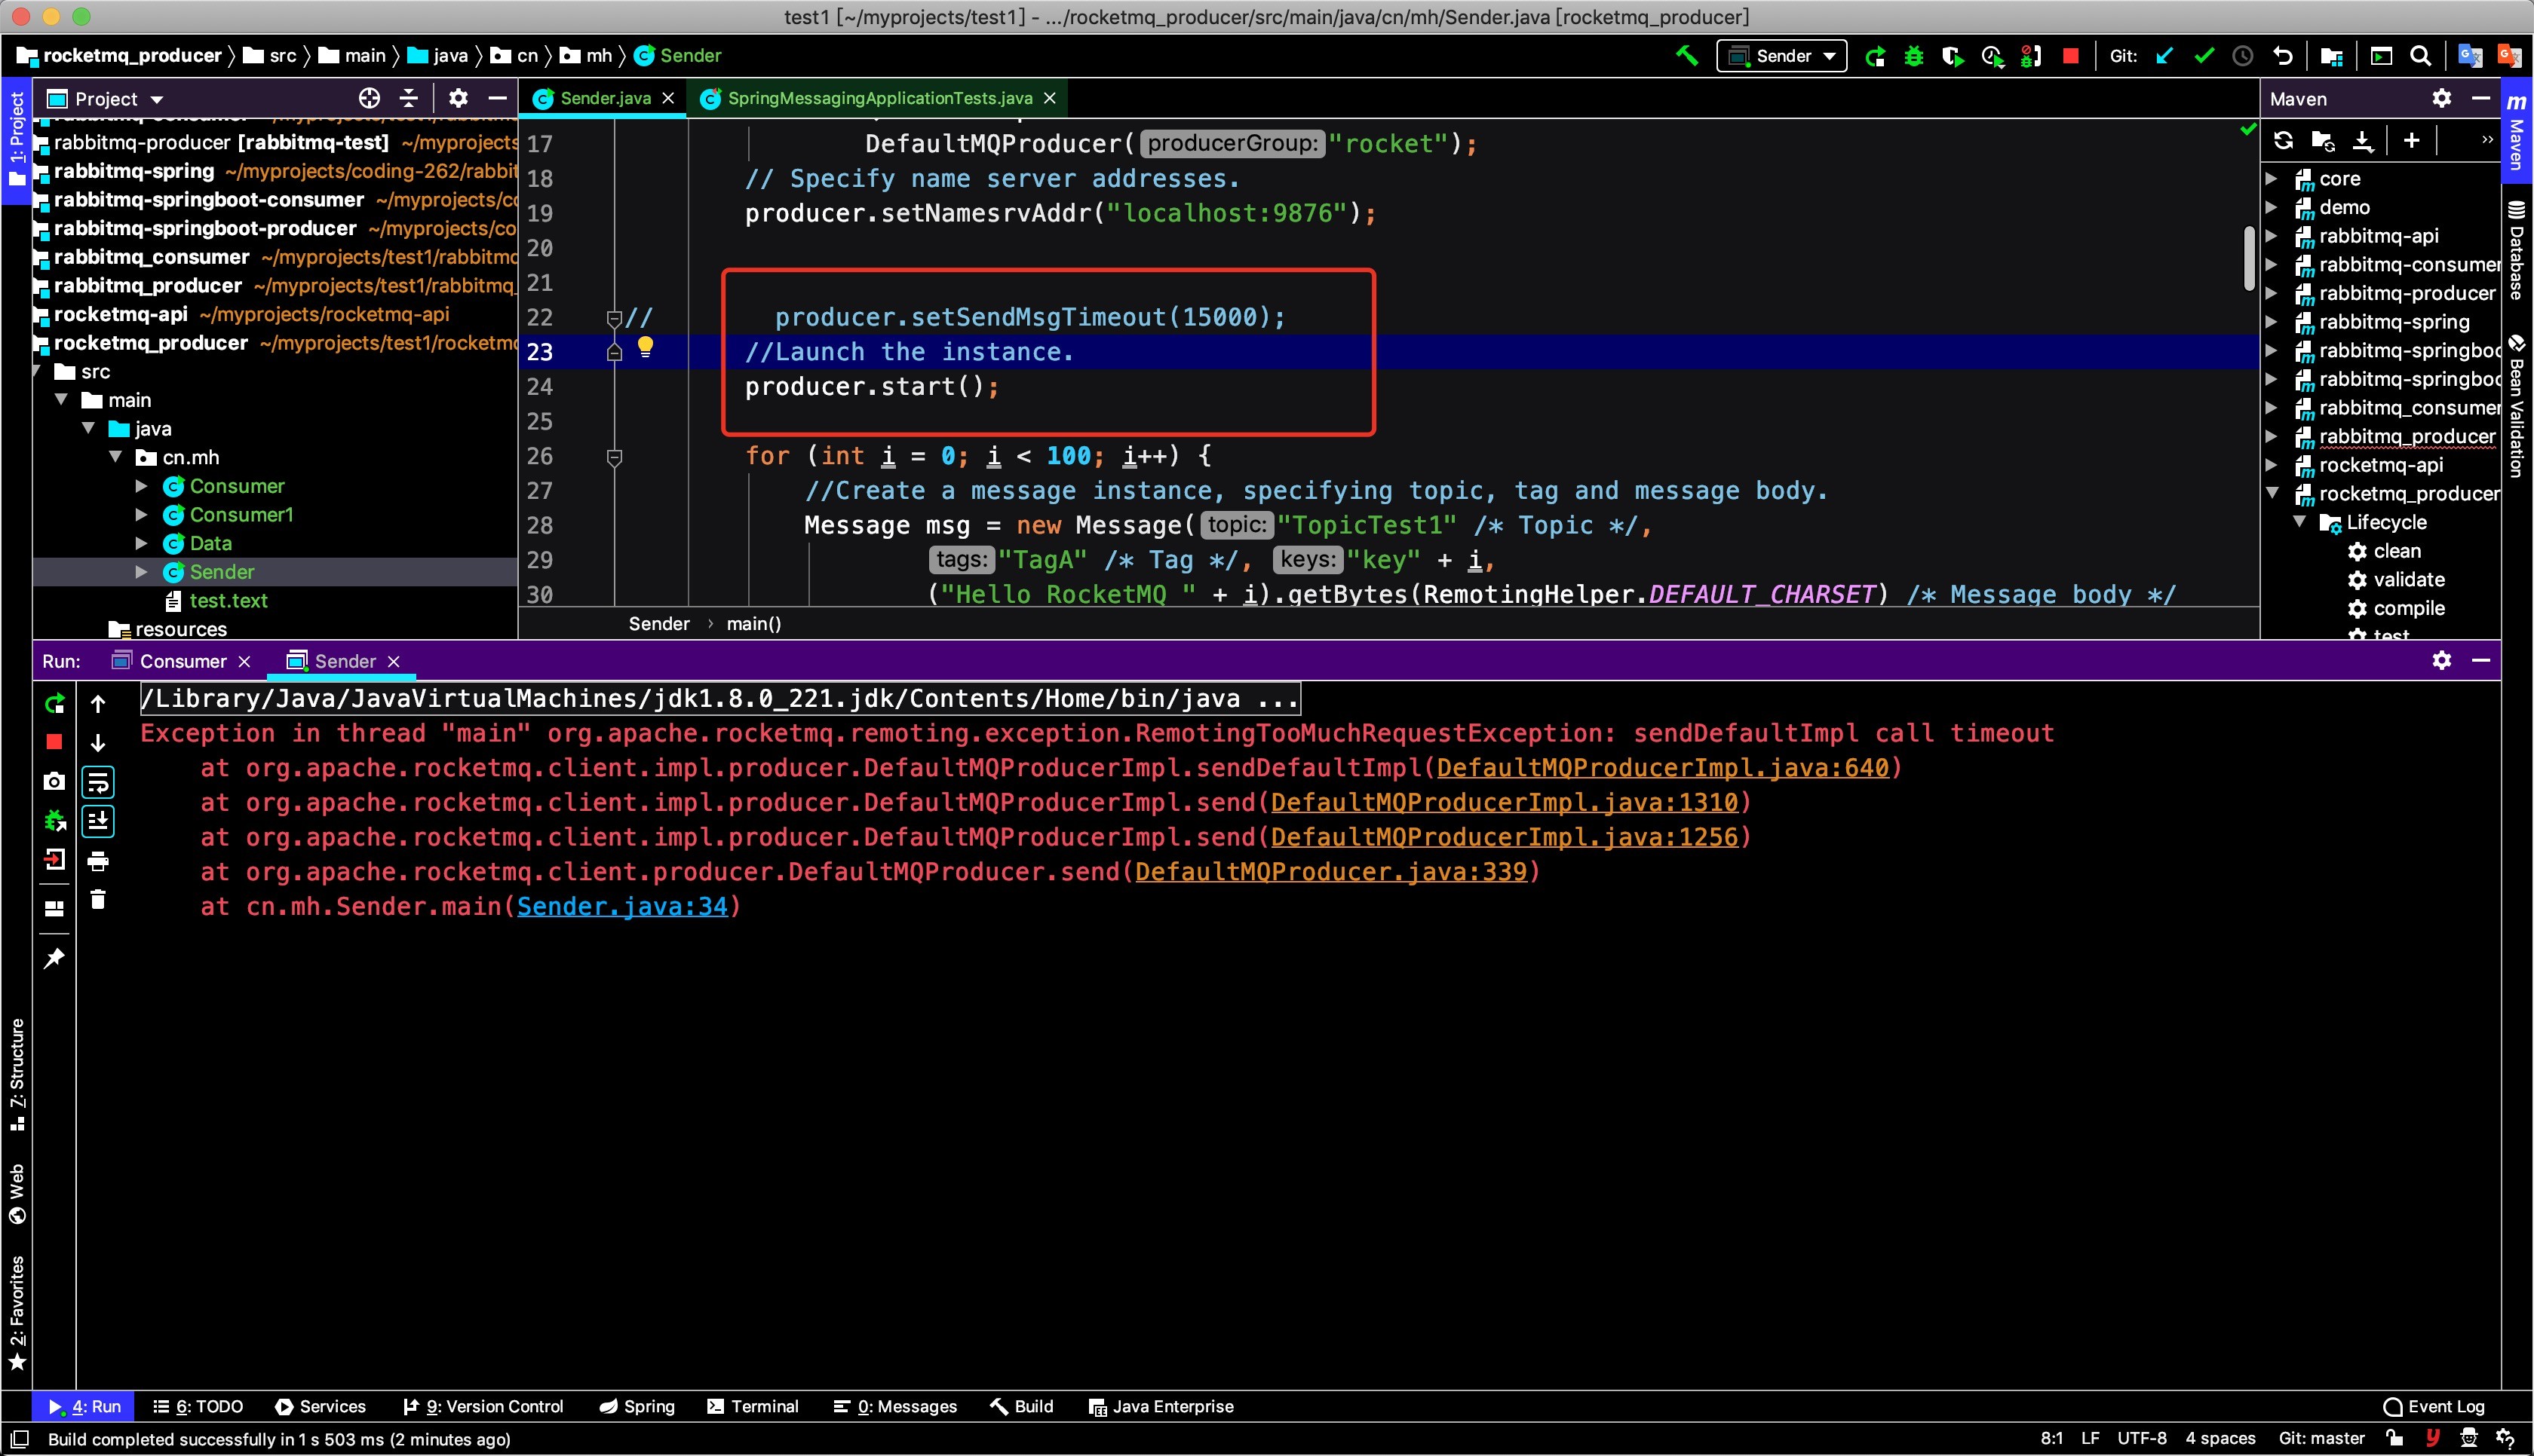Toggle the Database tool window side tab
Screen dimensions: 2534x1456
[2515, 250]
